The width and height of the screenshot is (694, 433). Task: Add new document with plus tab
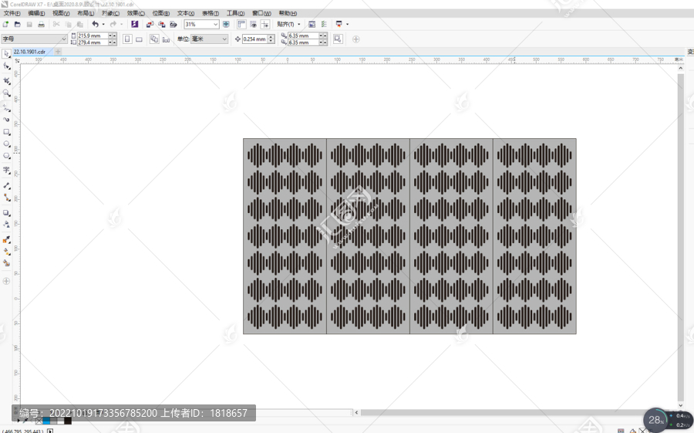point(58,52)
